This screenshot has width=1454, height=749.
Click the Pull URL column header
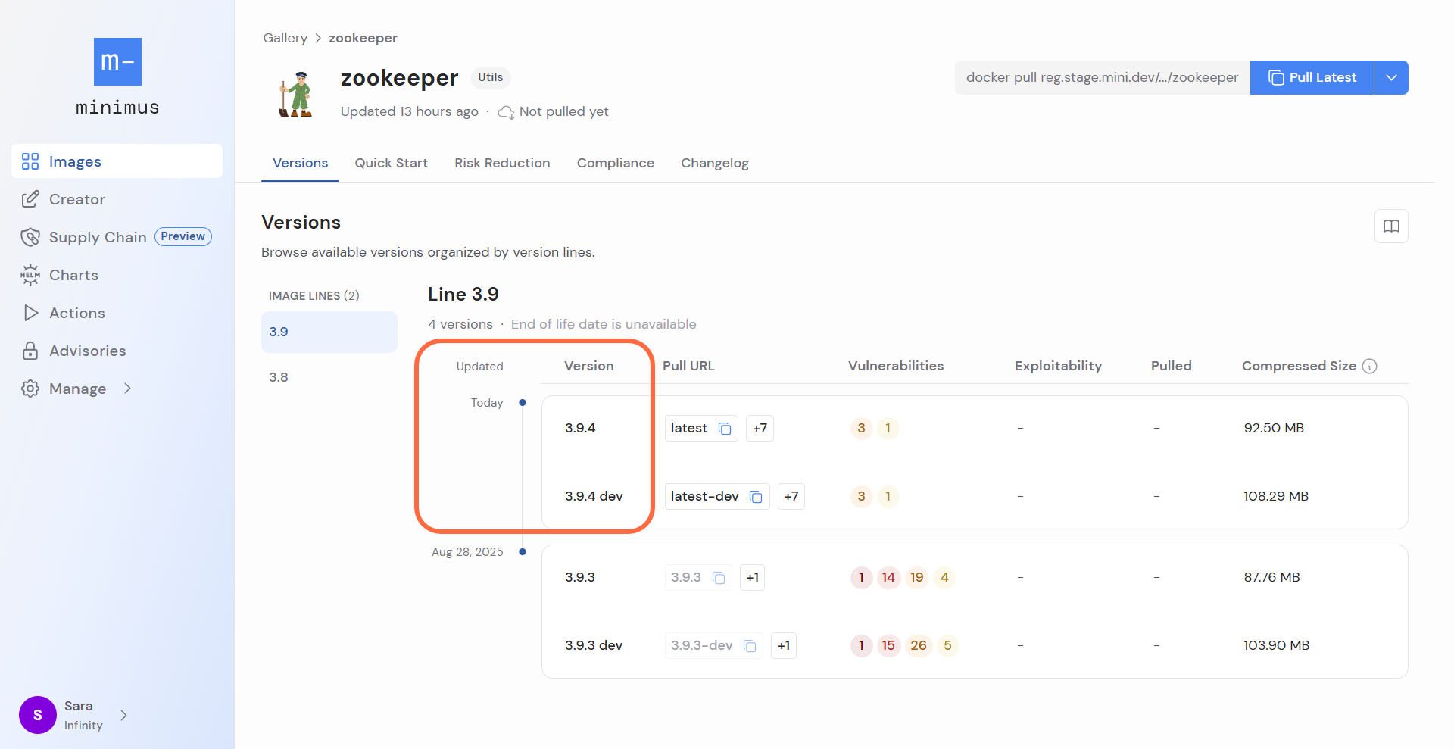688,366
